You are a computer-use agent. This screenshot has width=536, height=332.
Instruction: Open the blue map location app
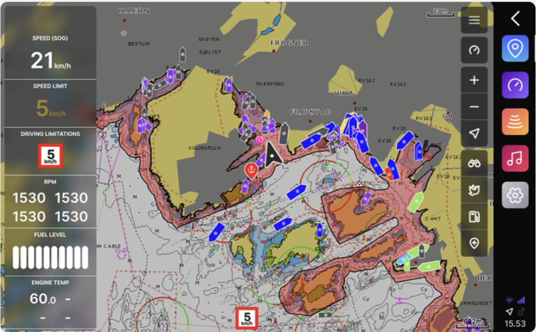(515, 49)
